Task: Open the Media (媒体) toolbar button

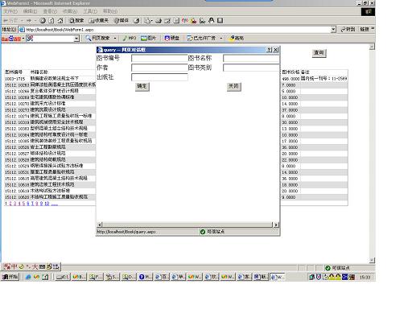Action: click(122, 21)
